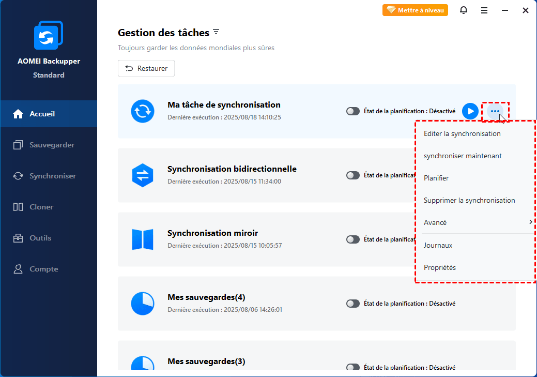Screen dimensions: 537x377
Task: Toggle schedule for Mes sauvegardes(4)
Action: pyautogui.click(x=353, y=304)
